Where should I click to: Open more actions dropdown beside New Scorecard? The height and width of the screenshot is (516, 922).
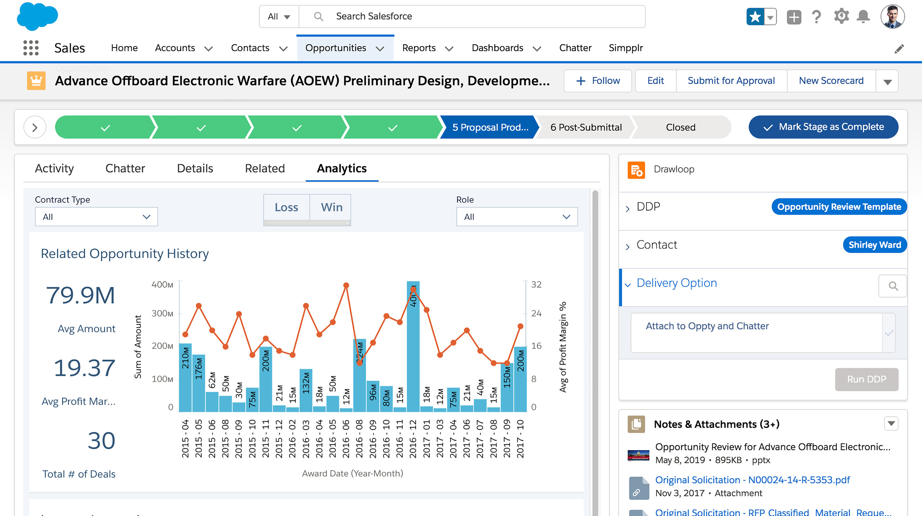coord(887,81)
